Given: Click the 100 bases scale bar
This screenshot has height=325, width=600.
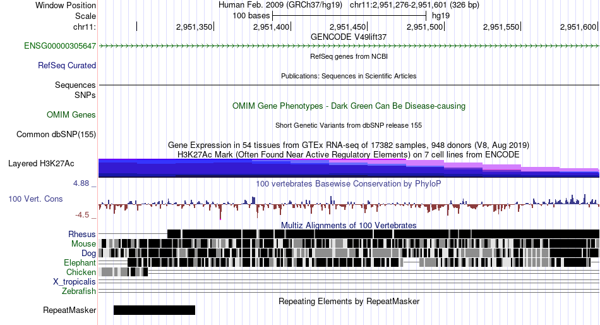Looking at the screenshot, I should (x=349, y=16).
